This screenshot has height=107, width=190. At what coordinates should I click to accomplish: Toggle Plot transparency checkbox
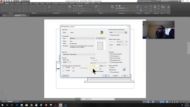pos(110,56)
